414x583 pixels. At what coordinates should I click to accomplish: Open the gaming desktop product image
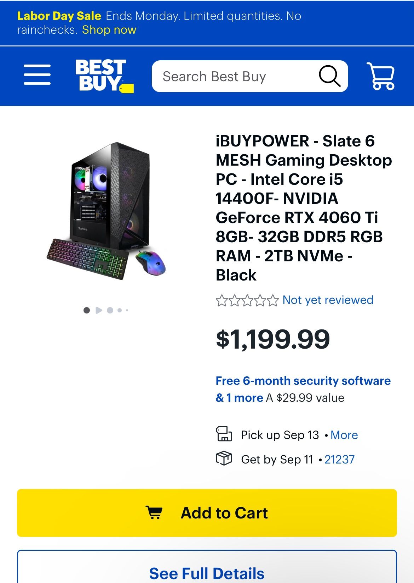[x=106, y=210]
